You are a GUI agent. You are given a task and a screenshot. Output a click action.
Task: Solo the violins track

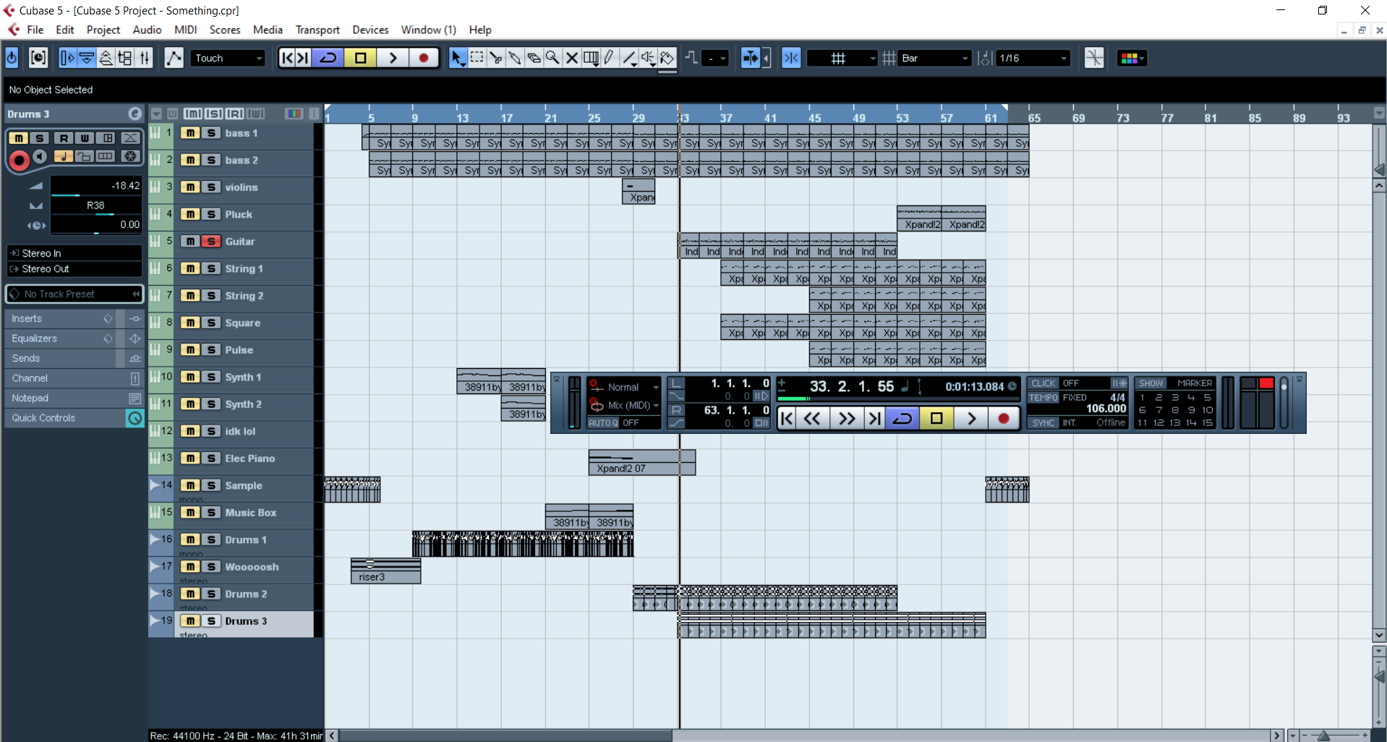click(211, 187)
